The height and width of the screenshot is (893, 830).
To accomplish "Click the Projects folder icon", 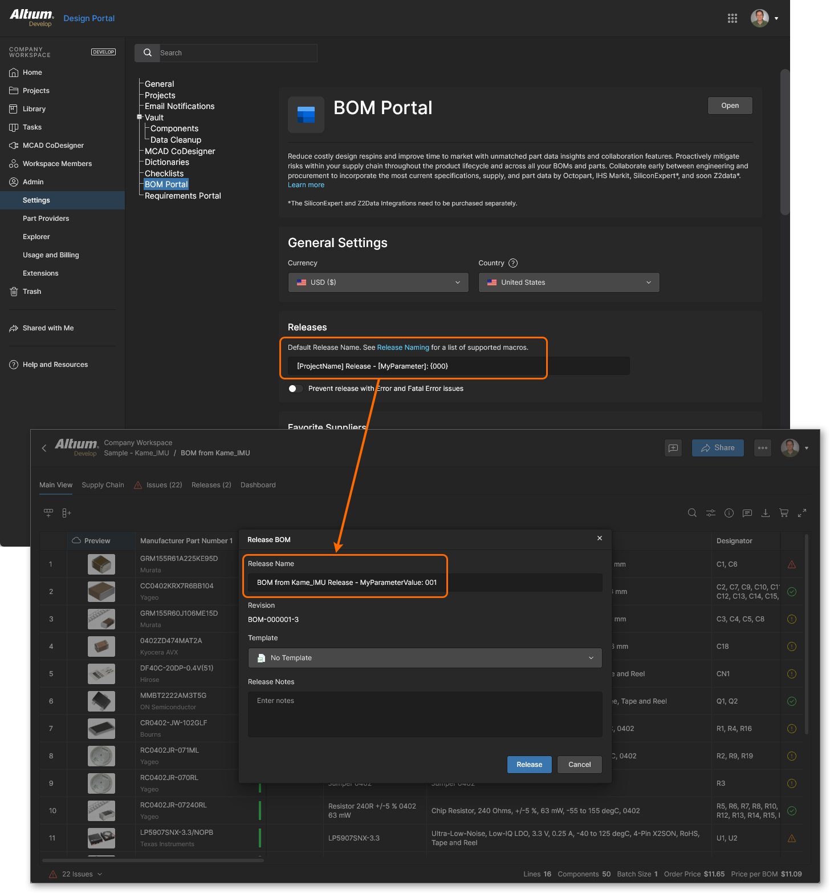I will pyautogui.click(x=14, y=91).
